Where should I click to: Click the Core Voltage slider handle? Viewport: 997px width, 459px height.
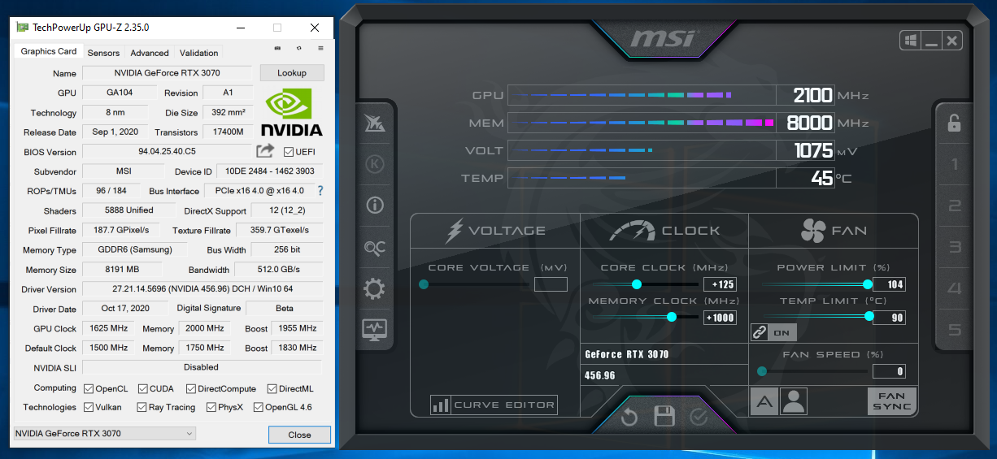tap(424, 284)
